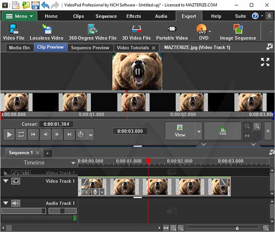Show more preview controls
The width and height of the screenshot is (275, 232).
coord(268,131)
